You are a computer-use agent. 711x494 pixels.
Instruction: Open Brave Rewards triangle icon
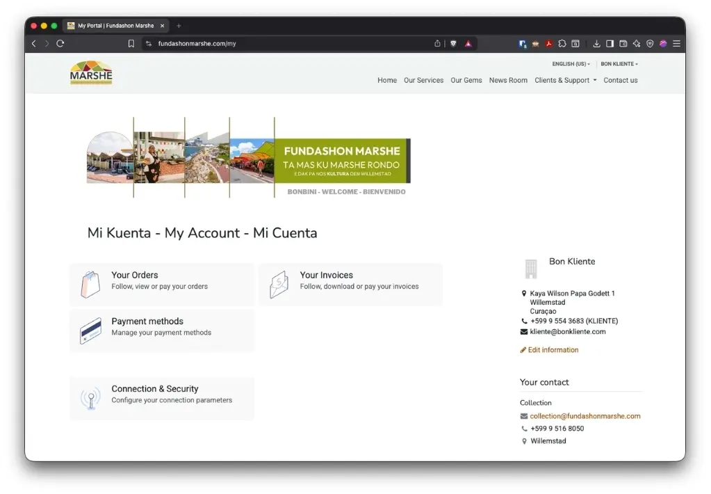point(468,44)
